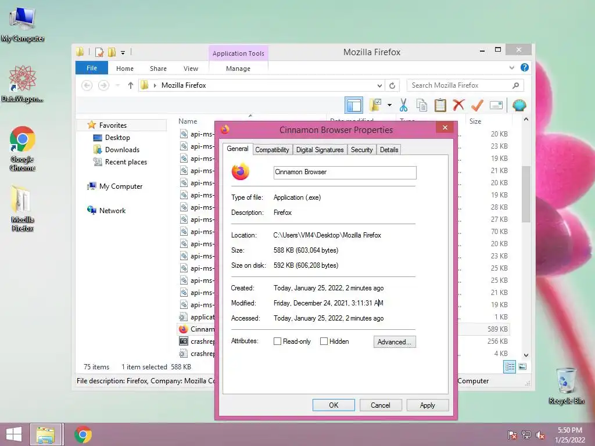This screenshot has width=595, height=446.
Task: Click quick access Properties icon
Action: (99, 52)
